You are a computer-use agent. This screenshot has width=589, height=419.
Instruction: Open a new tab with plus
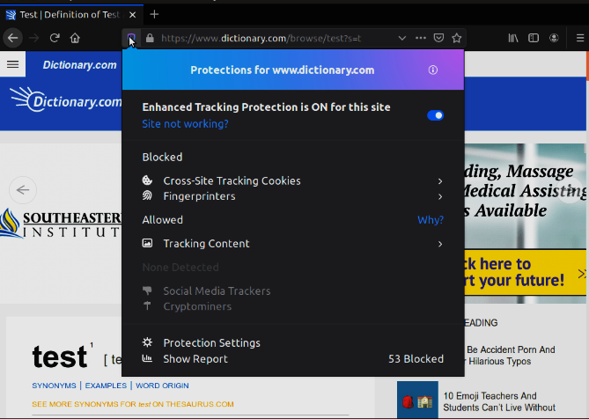[154, 14]
